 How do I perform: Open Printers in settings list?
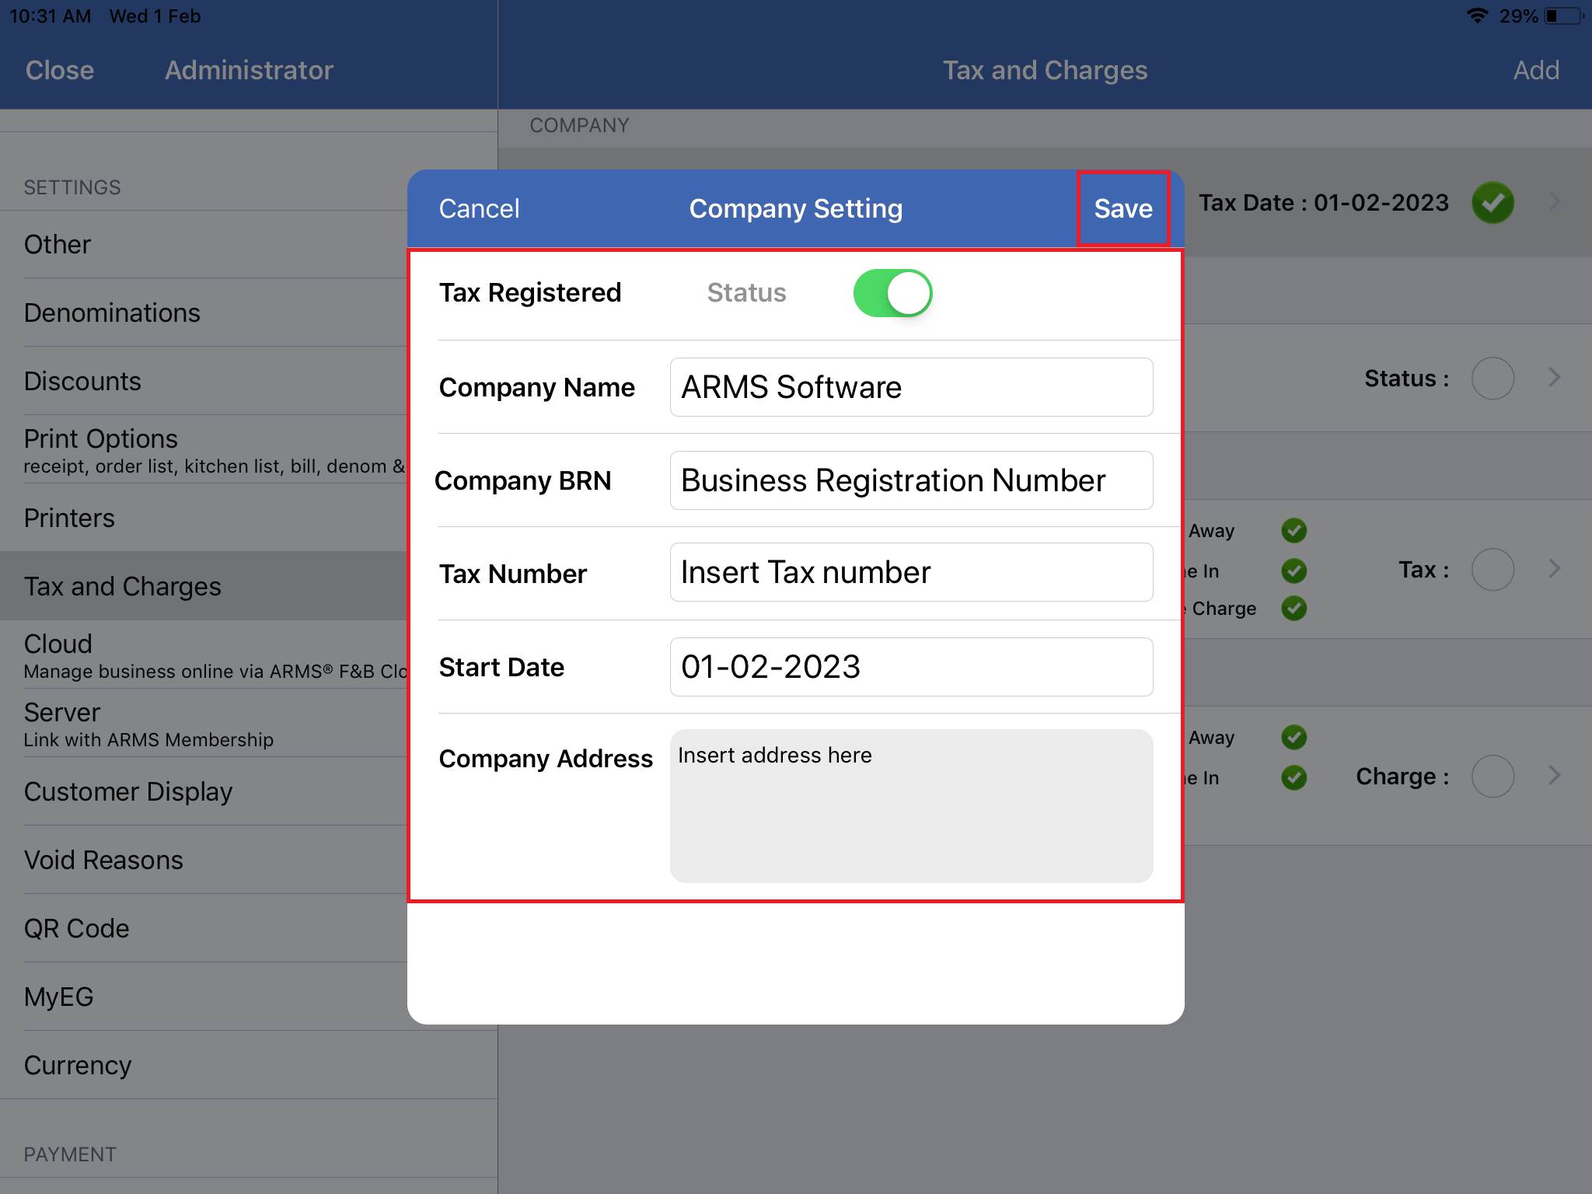coord(69,518)
